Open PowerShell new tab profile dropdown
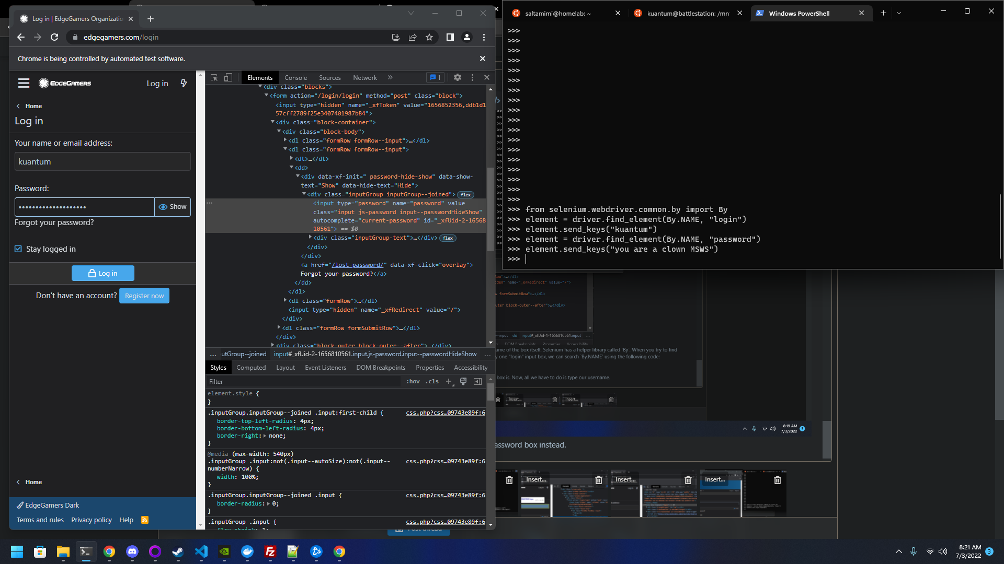 [x=899, y=13]
